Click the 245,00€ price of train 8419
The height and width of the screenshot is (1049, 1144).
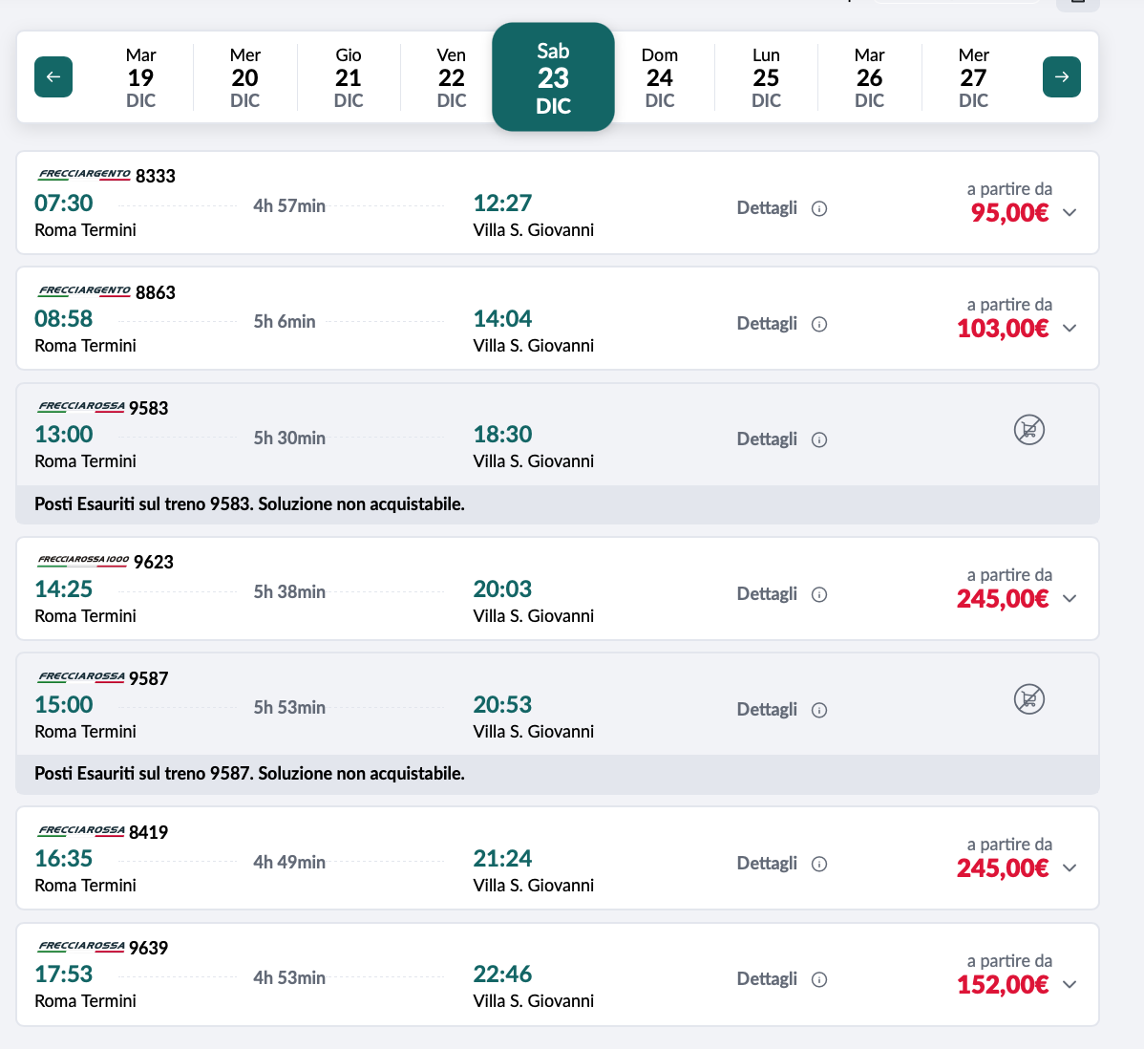1004,868
